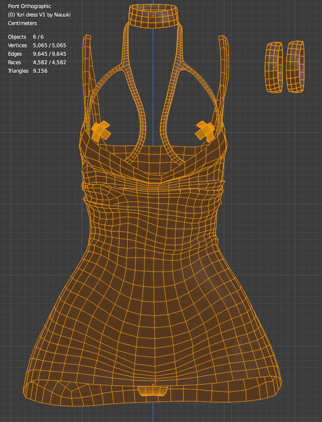Click the Objects "6 / 6" statistic

pos(39,37)
